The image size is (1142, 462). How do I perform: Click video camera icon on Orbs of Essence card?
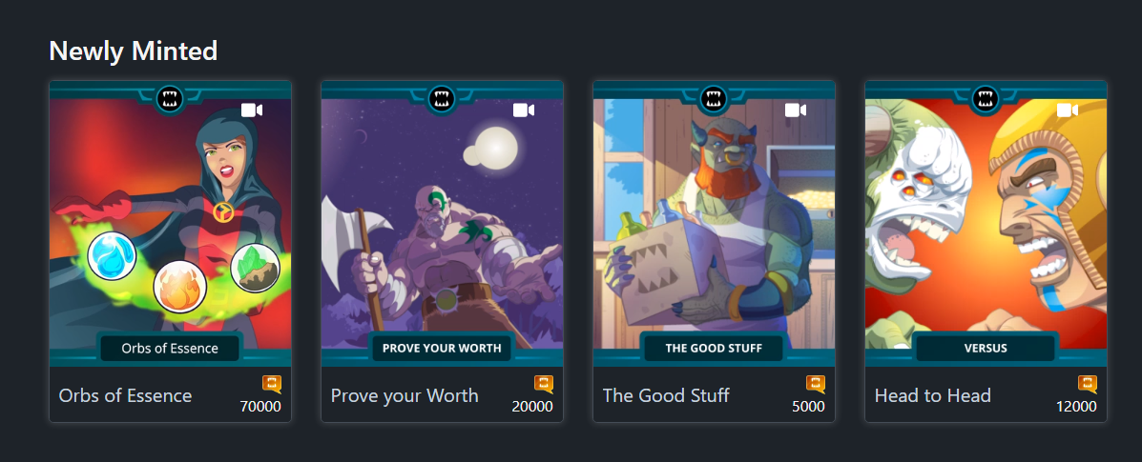(x=251, y=110)
